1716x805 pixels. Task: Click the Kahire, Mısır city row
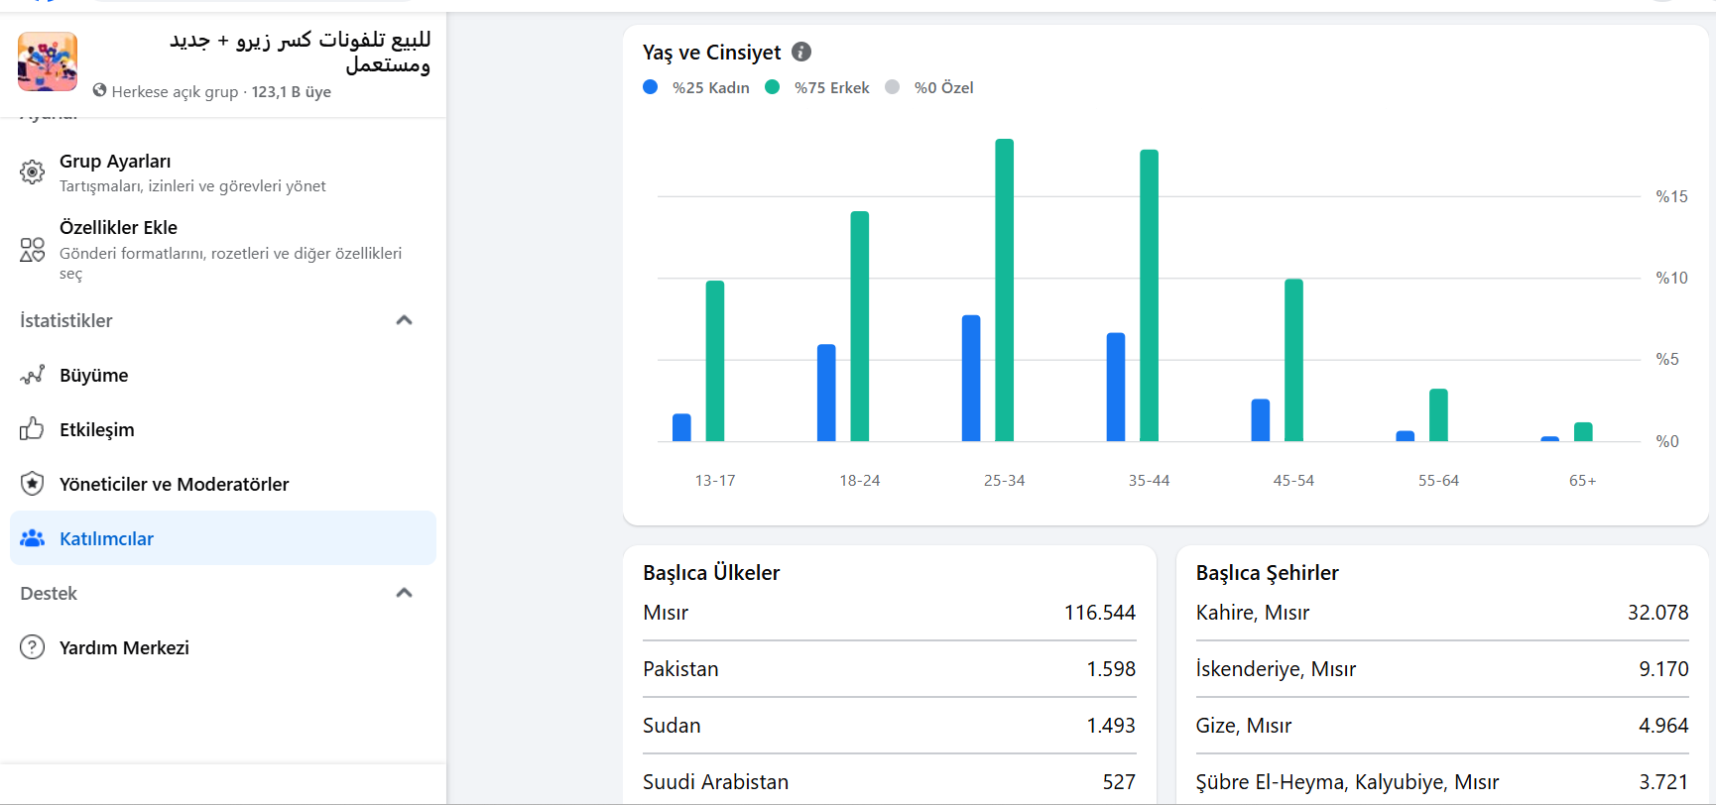[x=1442, y=613]
